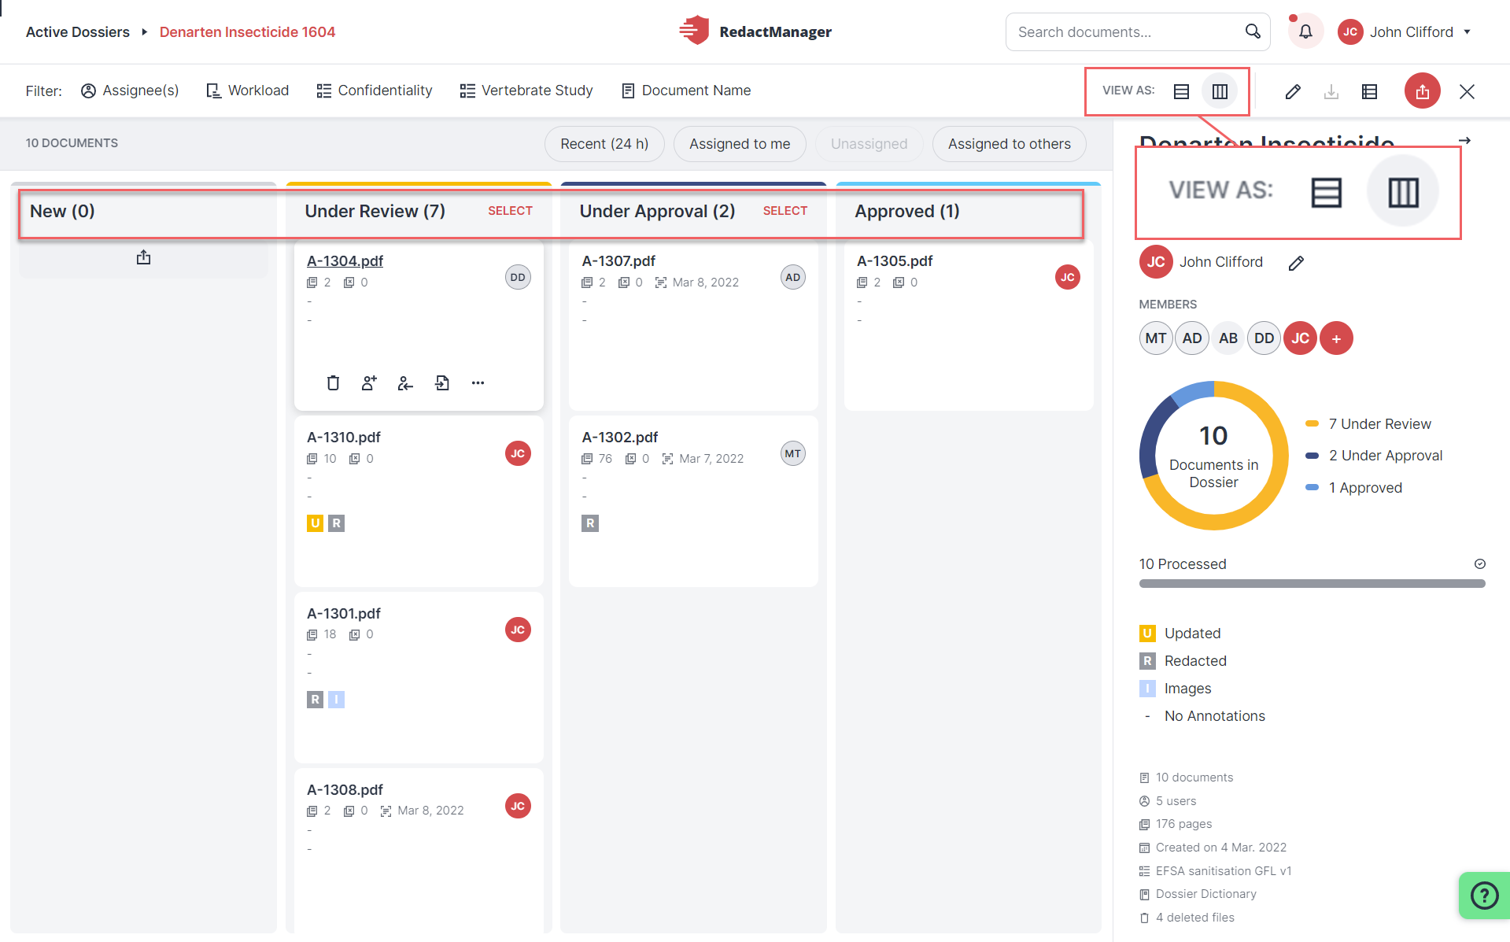Open the table report icon in toolbar
The height and width of the screenshot is (942, 1510).
click(1369, 91)
